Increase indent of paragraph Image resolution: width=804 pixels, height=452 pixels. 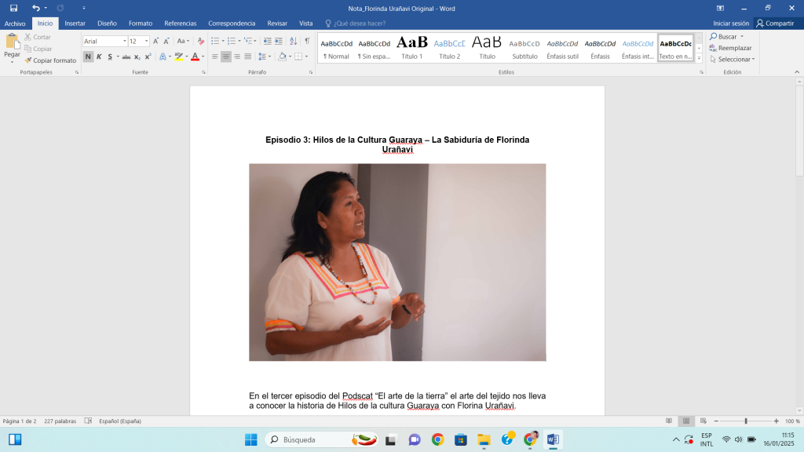coord(280,41)
